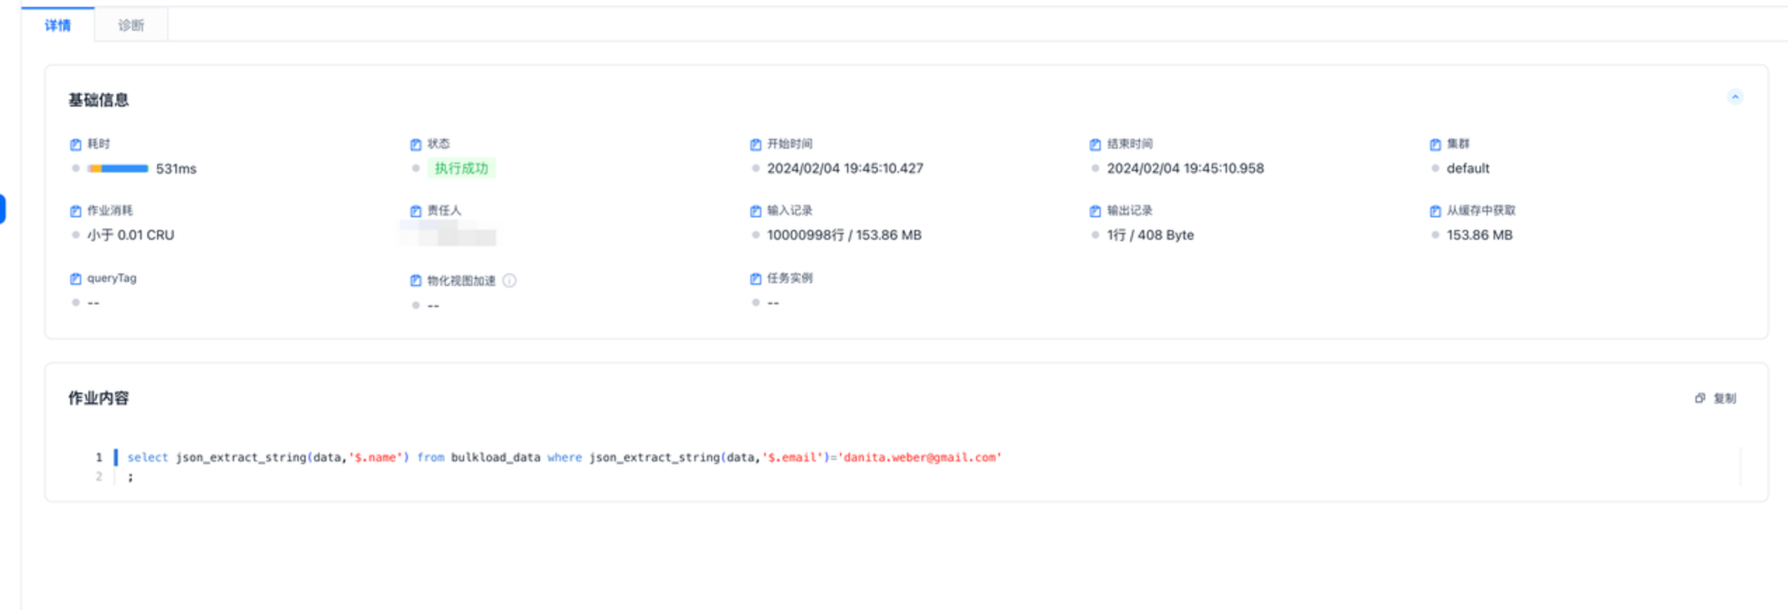Switch to the 诊断 tab
The image size is (1788, 610).
coord(130,25)
